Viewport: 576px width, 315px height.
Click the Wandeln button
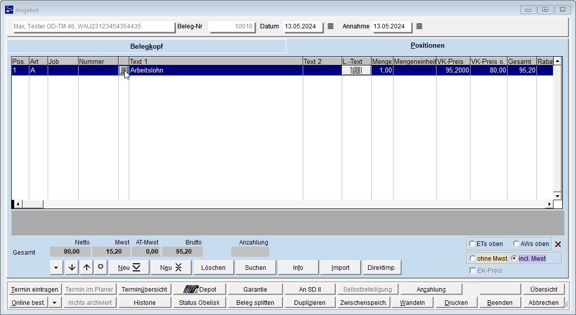point(412,302)
